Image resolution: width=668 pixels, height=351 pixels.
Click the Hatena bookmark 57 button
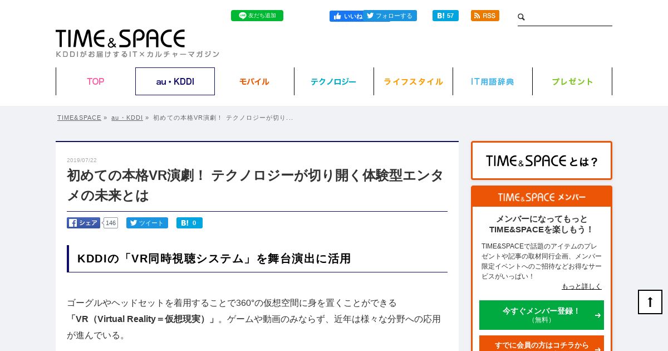pos(445,16)
